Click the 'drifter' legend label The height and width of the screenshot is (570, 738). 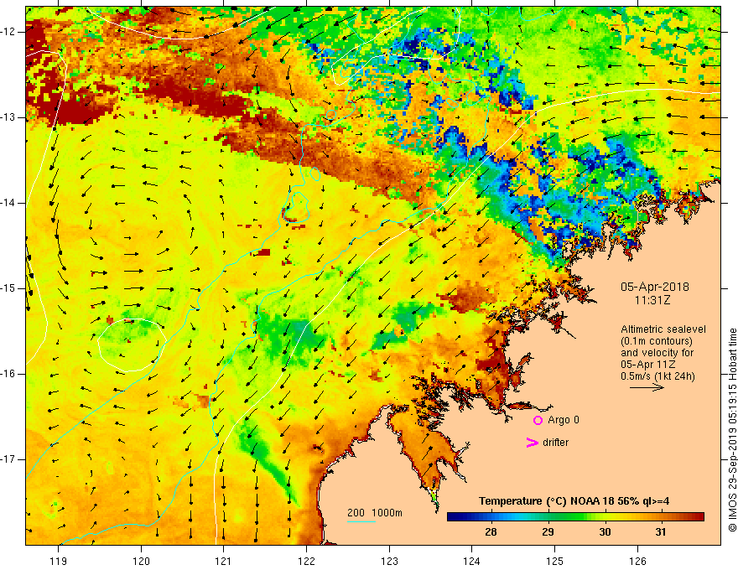[x=555, y=443]
